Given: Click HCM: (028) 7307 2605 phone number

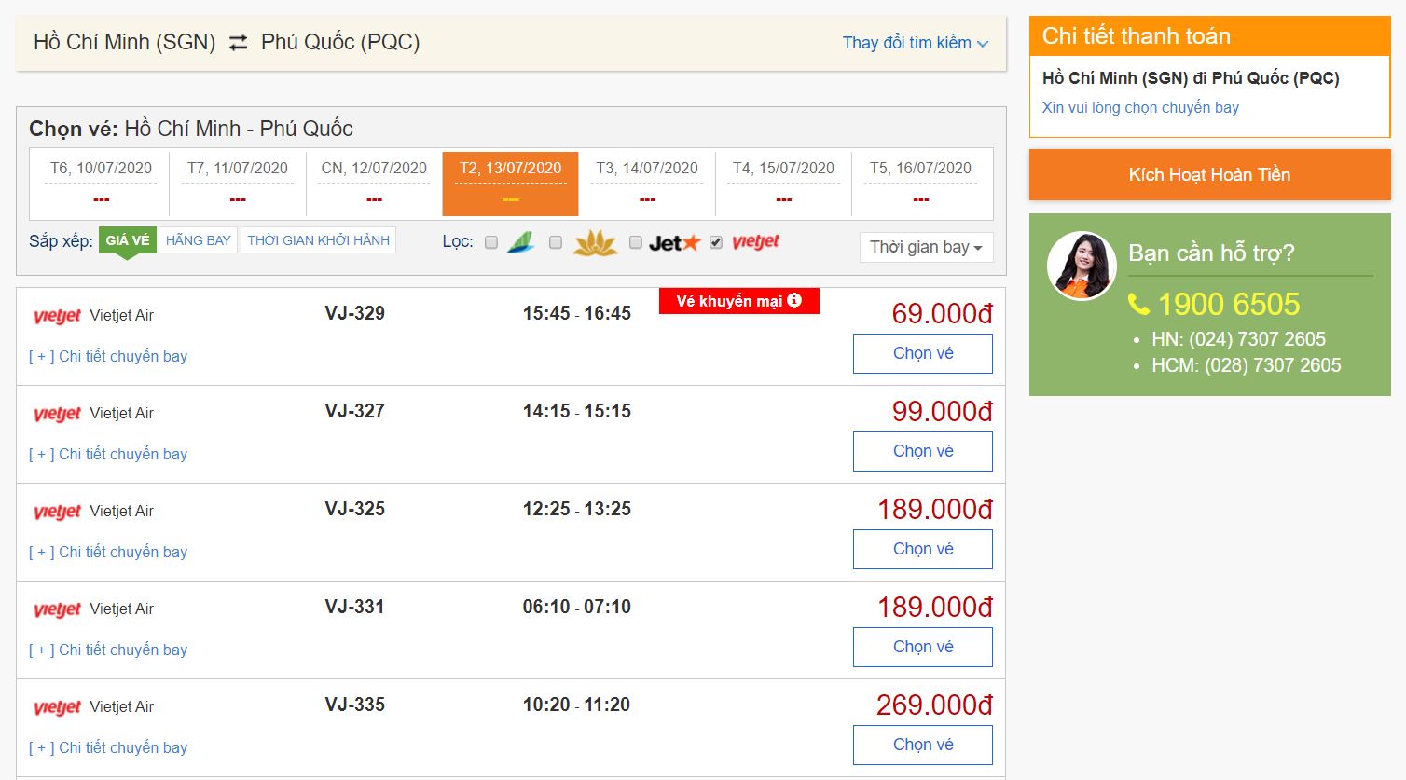Looking at the screenshot, I should [1246, 365].
